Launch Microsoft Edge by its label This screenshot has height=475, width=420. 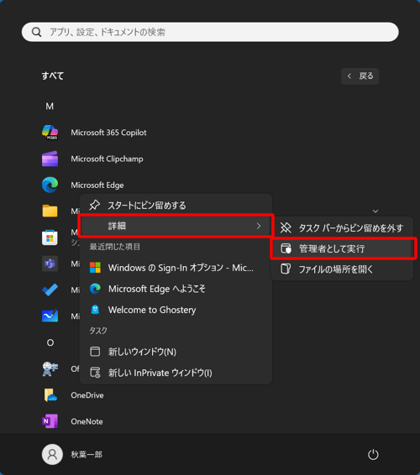[x=97, y=185]
